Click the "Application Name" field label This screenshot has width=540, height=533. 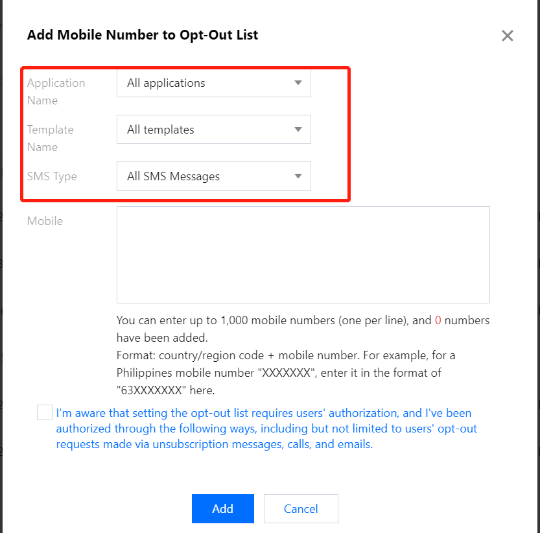(x=56, y=91)
